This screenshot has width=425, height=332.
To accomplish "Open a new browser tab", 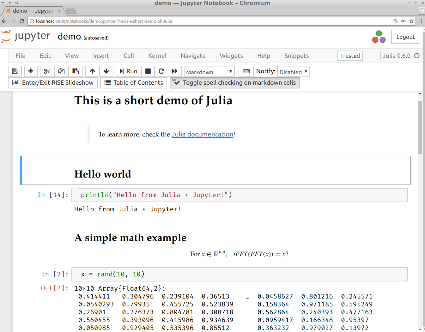I will coord(71,11).
